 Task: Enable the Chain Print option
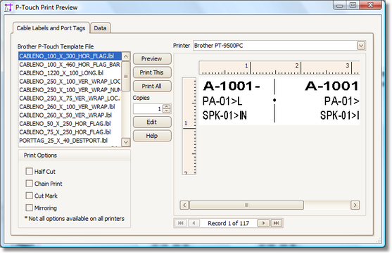coord(30,184)
